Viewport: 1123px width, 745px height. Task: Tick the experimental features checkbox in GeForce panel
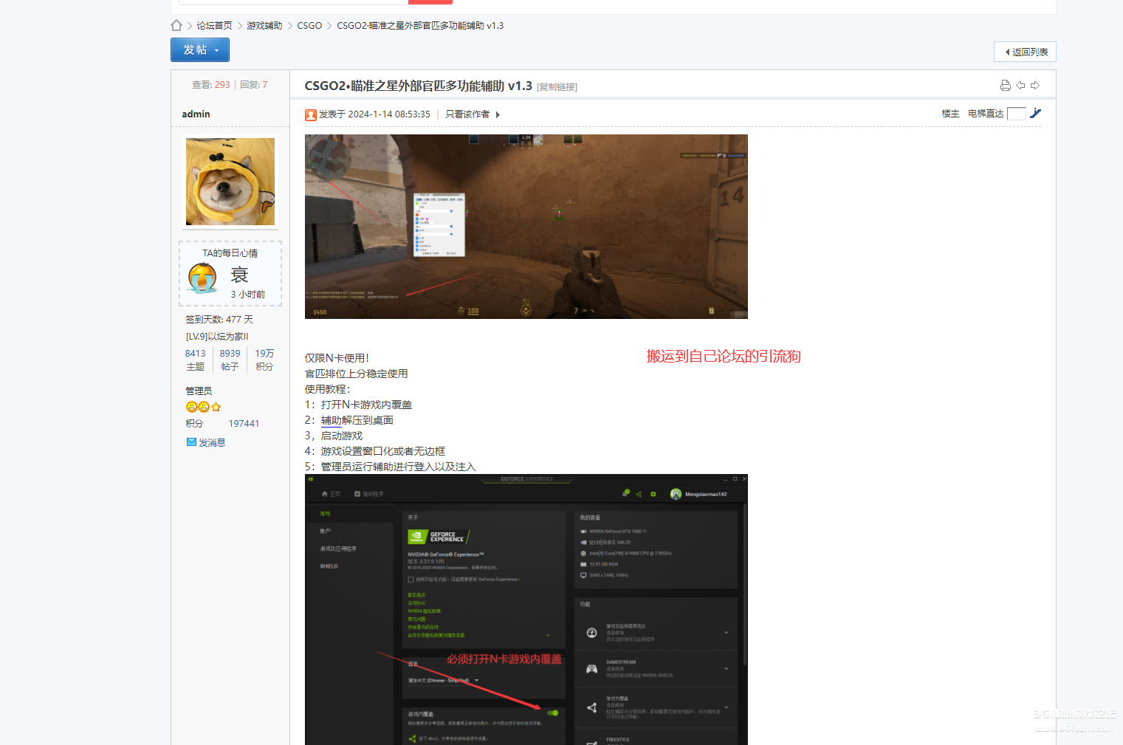tap(411, 580)
